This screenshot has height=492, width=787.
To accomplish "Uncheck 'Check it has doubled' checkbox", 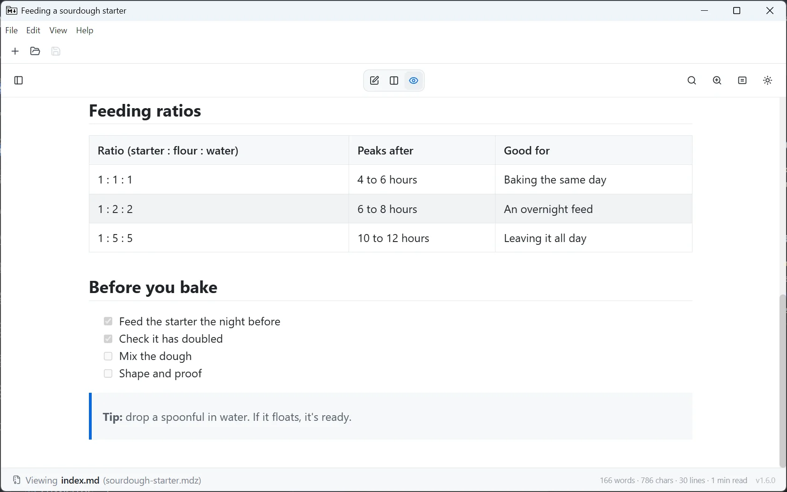I will coord(108,338).
